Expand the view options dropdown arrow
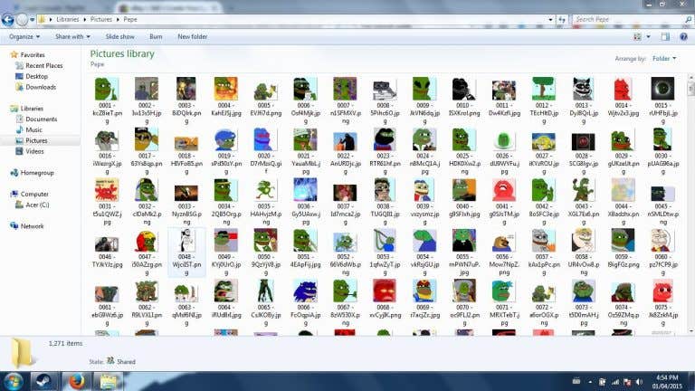The height and width of the screenshot is (391, 695). 648,37
